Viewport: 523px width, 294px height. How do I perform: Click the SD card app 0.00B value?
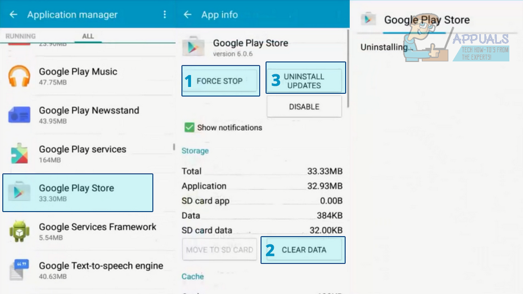click(331, 201)
